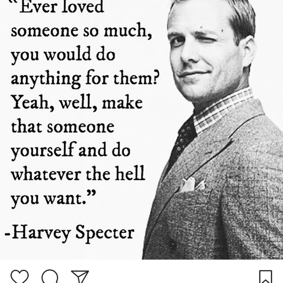Share the post using the paper plane icon
This screenshot has width=283, height=283.
tap(80, 277)
